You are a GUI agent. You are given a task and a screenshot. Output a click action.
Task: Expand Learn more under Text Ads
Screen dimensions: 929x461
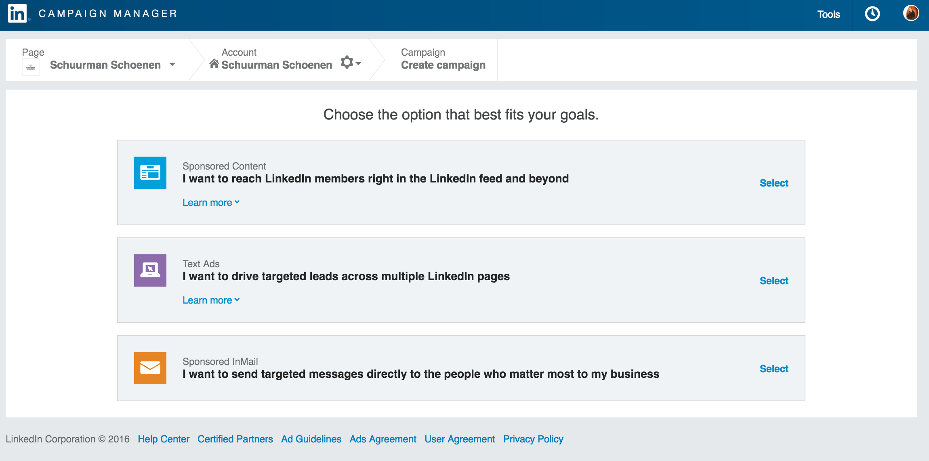point(211,300)
